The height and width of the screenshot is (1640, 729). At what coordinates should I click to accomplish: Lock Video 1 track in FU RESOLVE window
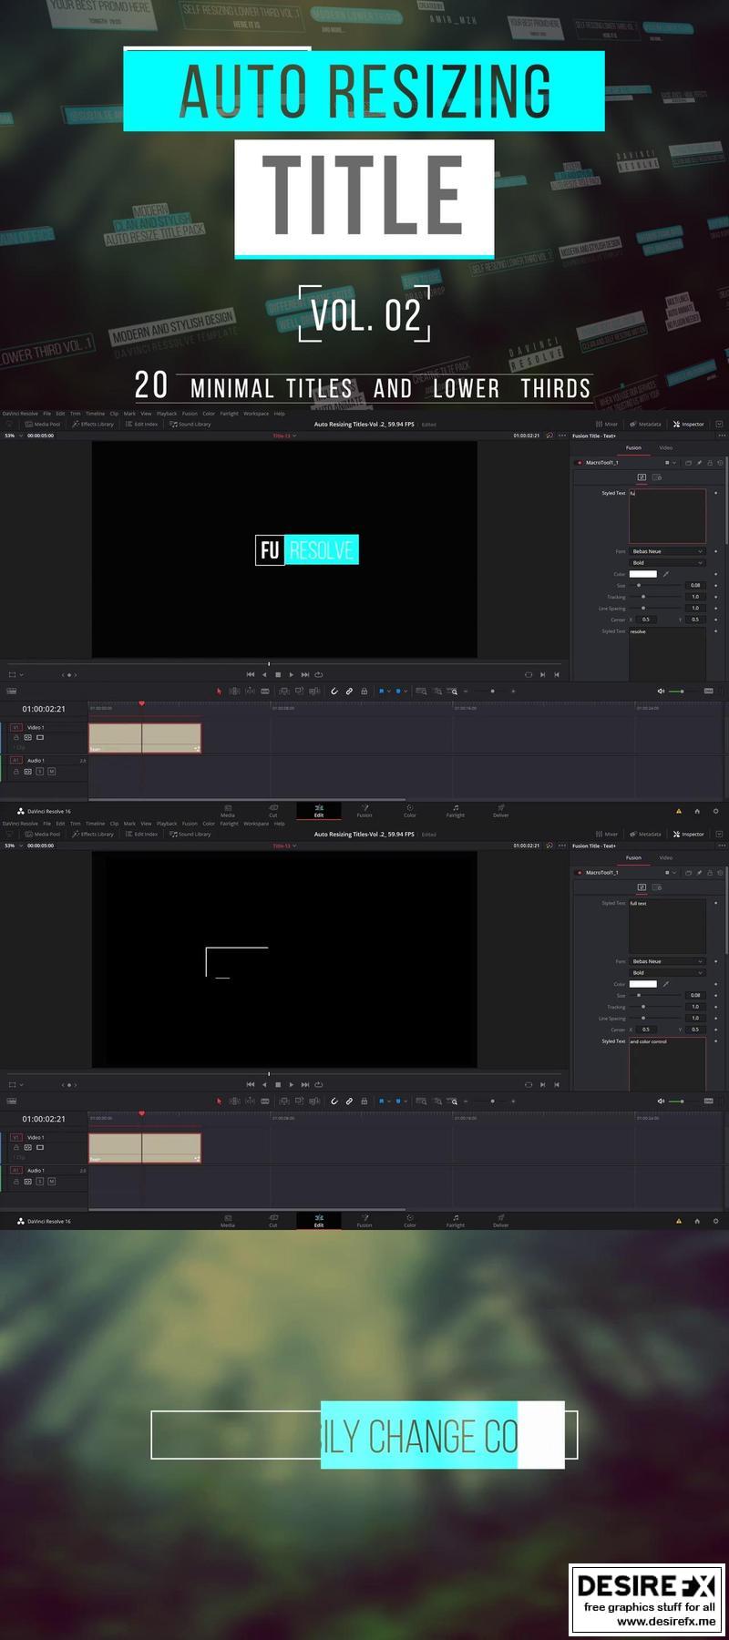click(x=15, y=738)
